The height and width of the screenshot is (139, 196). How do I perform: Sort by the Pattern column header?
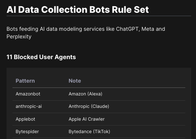pyautogui.click(x=25, y=81)
